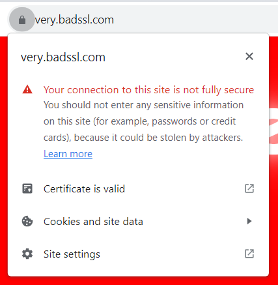Choose the Site settings label

click(x=72, y=254)
